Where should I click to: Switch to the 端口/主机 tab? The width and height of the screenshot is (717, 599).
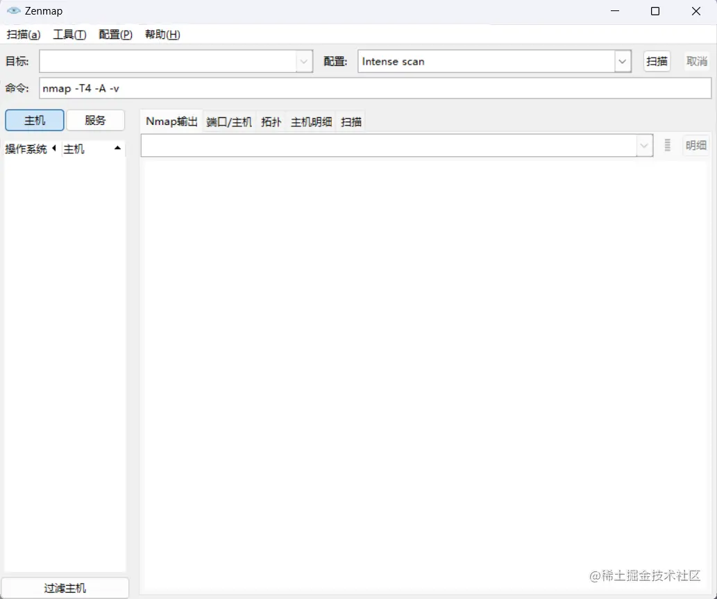[x=229, y=121]
